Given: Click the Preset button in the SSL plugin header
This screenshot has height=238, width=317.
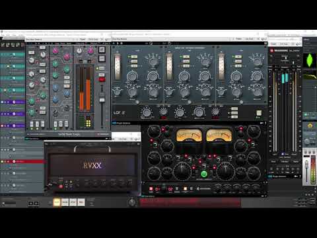Looking at the screenshot, I should [x=83, y=39].
